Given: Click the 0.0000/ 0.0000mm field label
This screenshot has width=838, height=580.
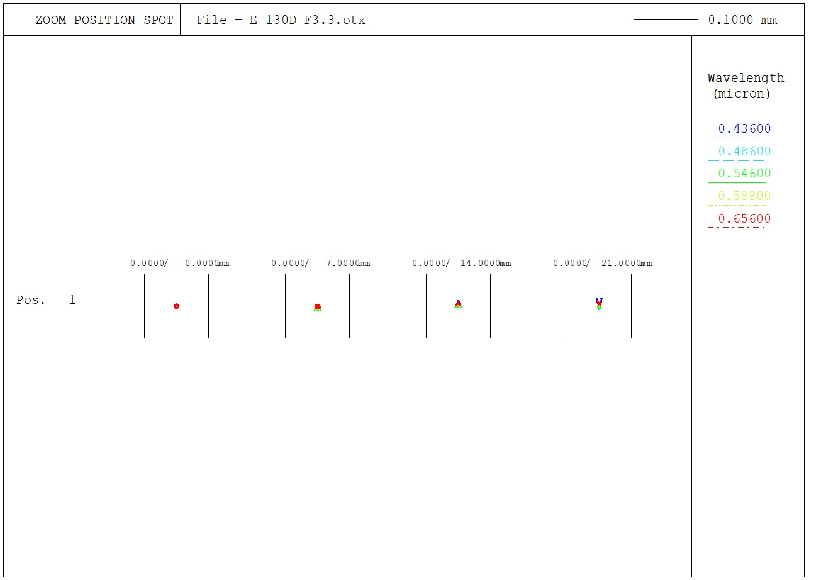Looking at the screenshot, I should 180,264.
